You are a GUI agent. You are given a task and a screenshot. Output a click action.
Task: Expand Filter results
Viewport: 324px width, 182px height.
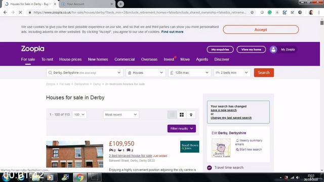coord(182,128)
